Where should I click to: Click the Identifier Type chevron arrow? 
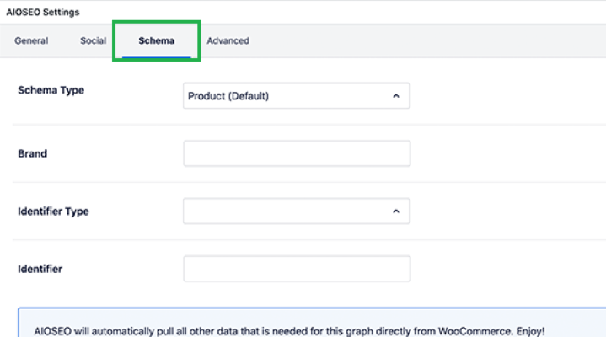click(395, 211)
